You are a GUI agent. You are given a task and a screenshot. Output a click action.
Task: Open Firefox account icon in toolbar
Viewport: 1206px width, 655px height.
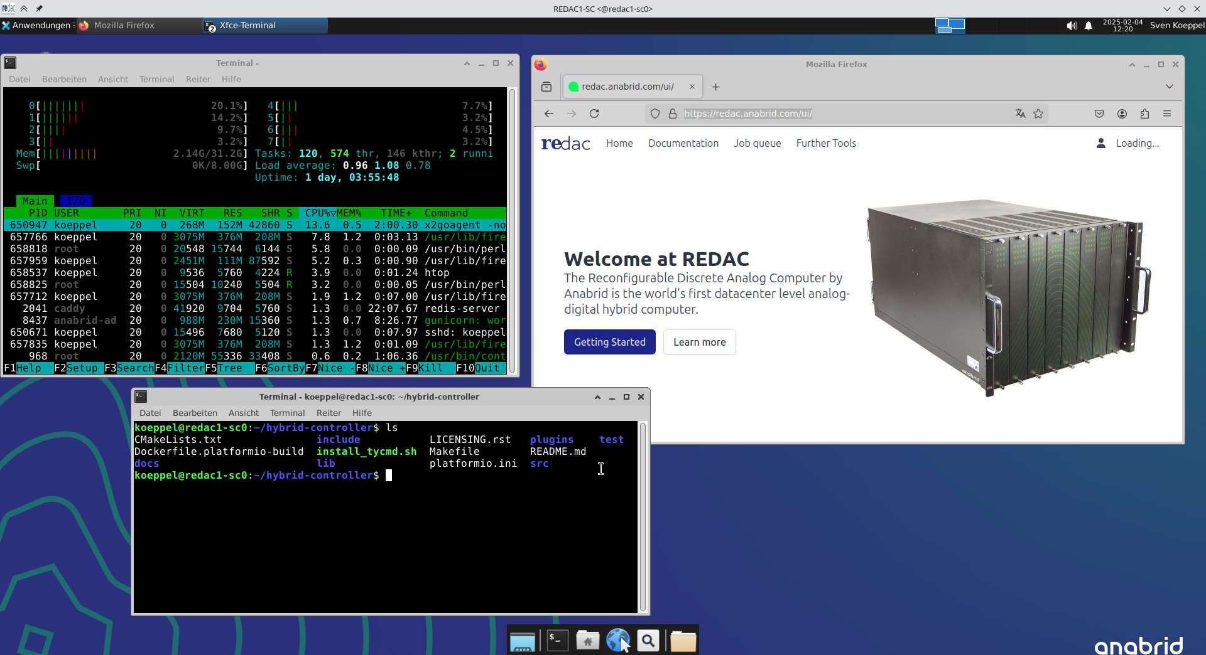click(1122, 114)
